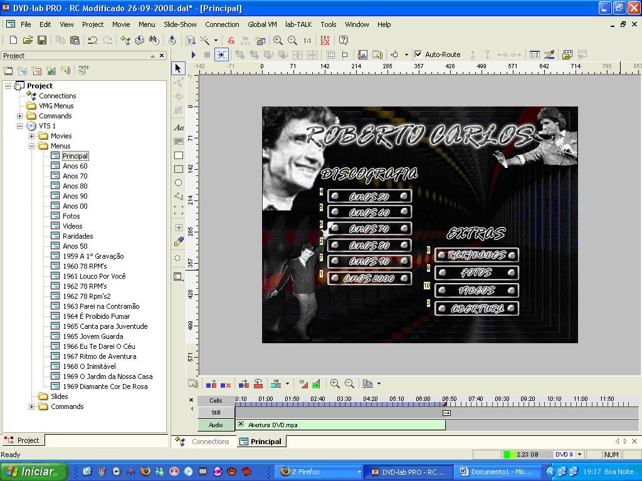Click the Windows Iniciar start button
The image size is (642, 481).
pyautogui.click(x=34, y=472)
